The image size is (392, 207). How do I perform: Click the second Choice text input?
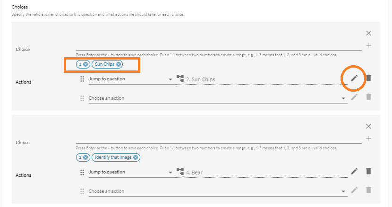(x=218, y=139)
